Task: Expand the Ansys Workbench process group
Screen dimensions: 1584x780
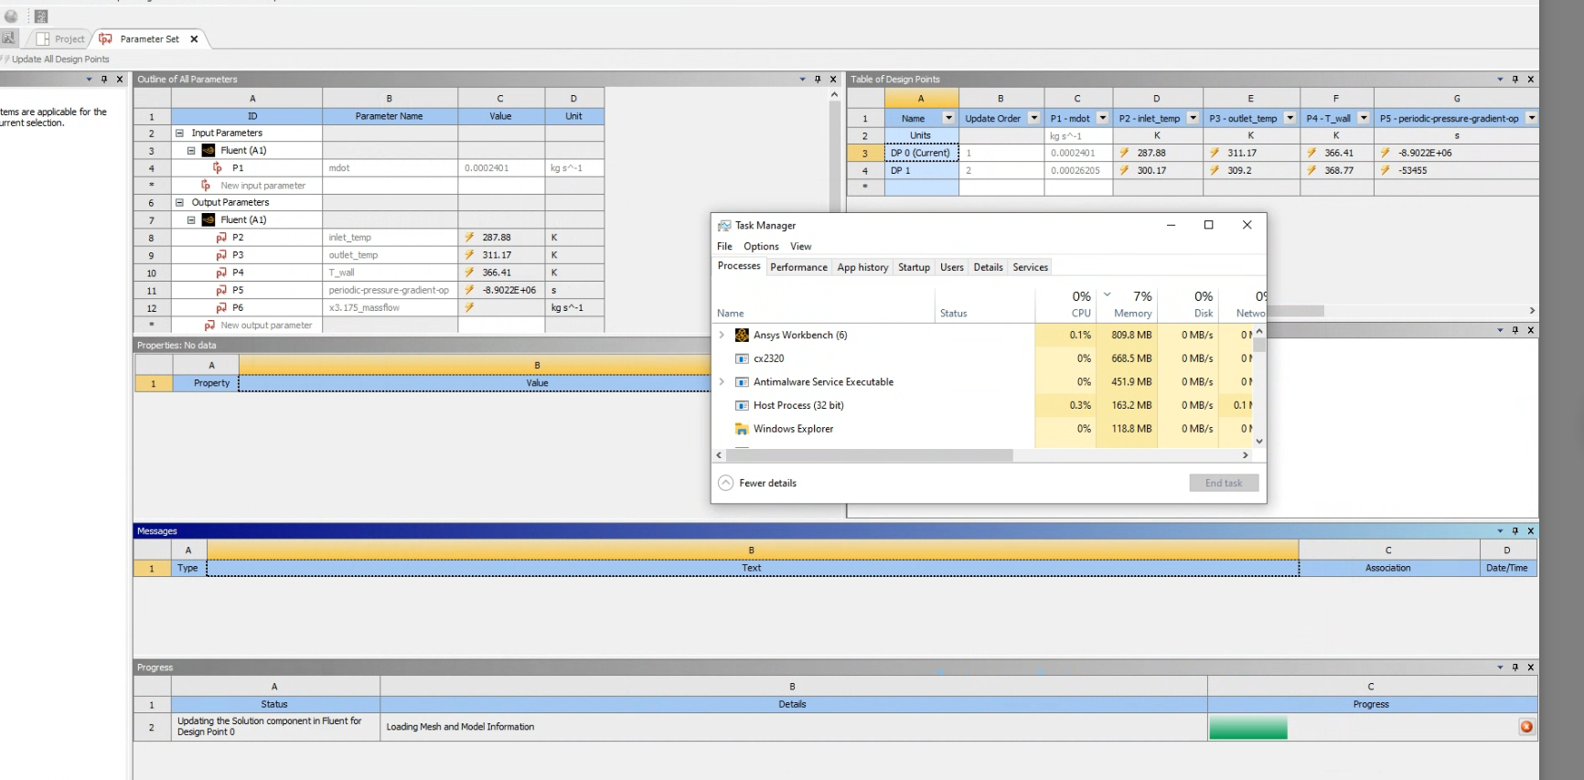Action: point(722,336)
